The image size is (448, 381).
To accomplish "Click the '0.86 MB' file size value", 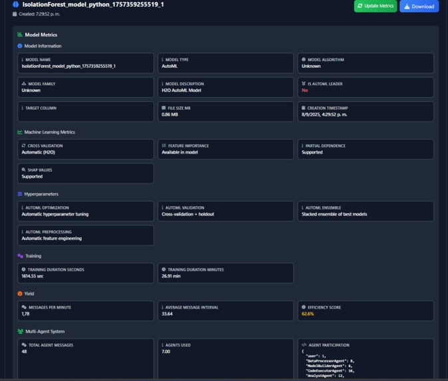I will click(169, 114).
